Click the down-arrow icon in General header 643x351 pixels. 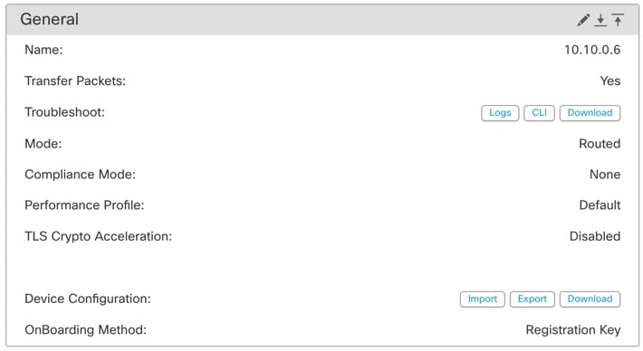600,20
